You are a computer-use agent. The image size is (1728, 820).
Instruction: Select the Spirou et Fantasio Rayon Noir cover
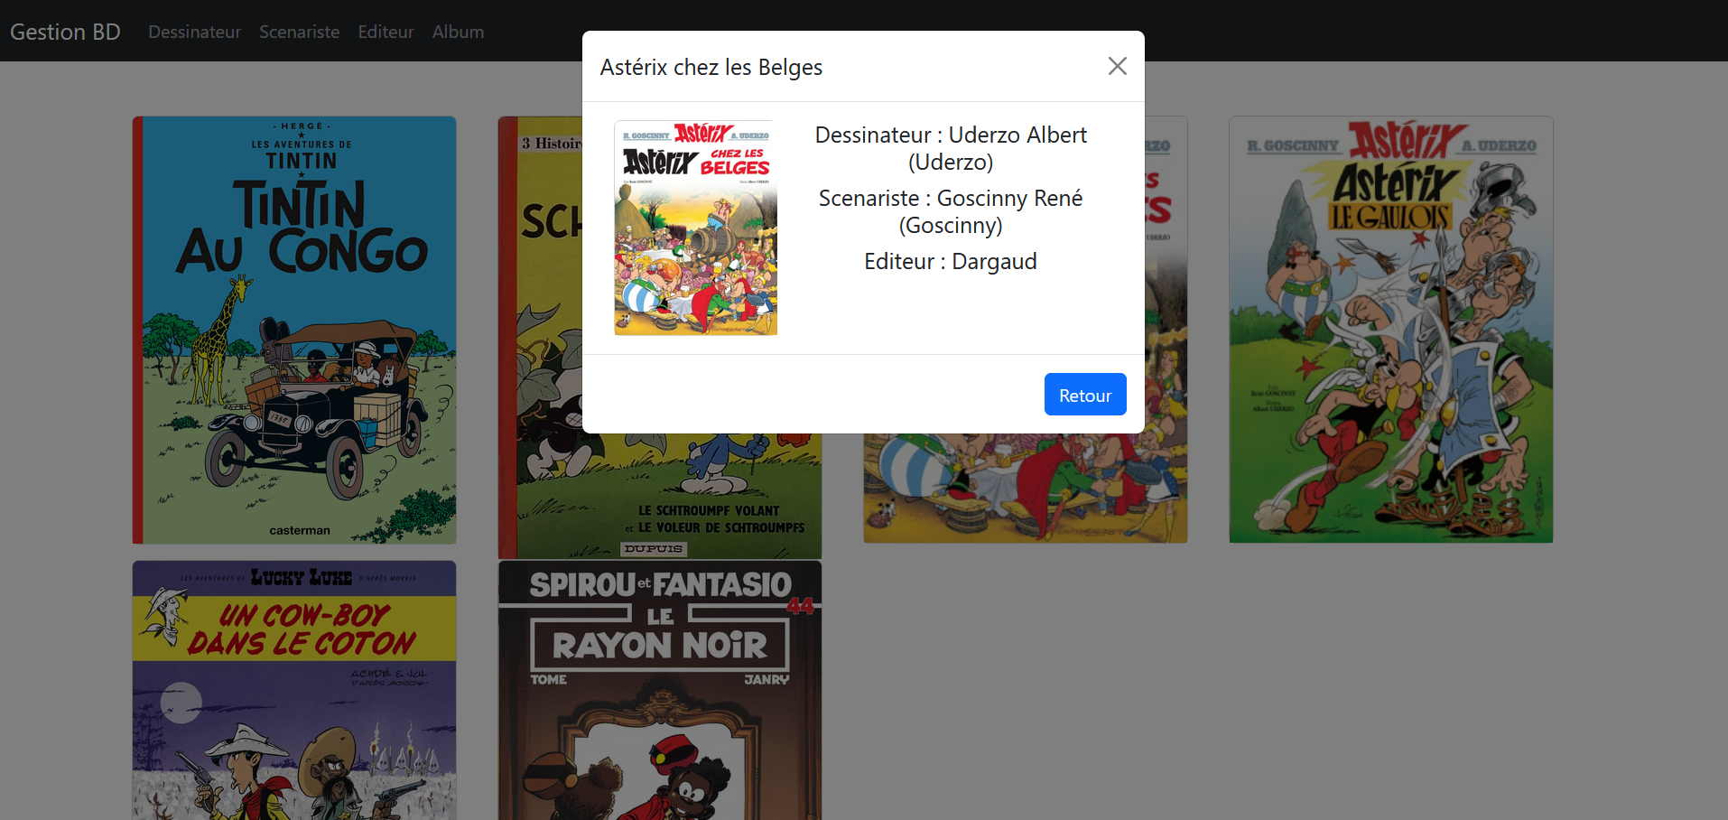660,690
